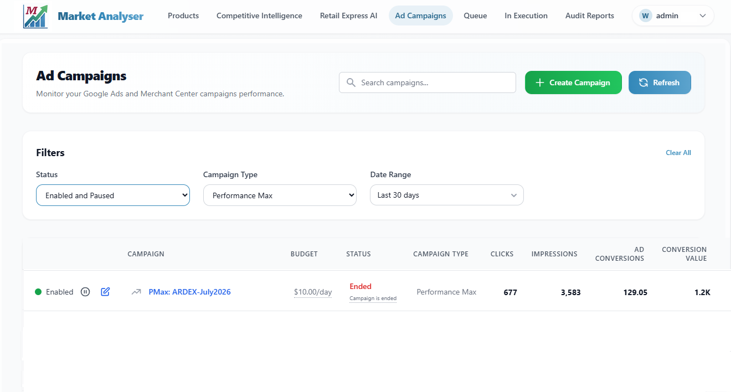Edit the ARDEX-July2026 campaign with pencil icon
The image size is (731, 392).
105,292
